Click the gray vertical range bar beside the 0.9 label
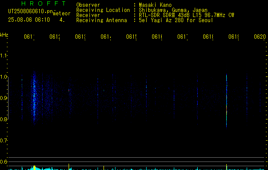This screenshot has height=170, width=268. pyautogui.click(x=9, y=98)
